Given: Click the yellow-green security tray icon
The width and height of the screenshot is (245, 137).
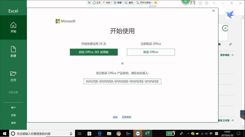Looking at the screenshot, I should [x=193, y=134].
